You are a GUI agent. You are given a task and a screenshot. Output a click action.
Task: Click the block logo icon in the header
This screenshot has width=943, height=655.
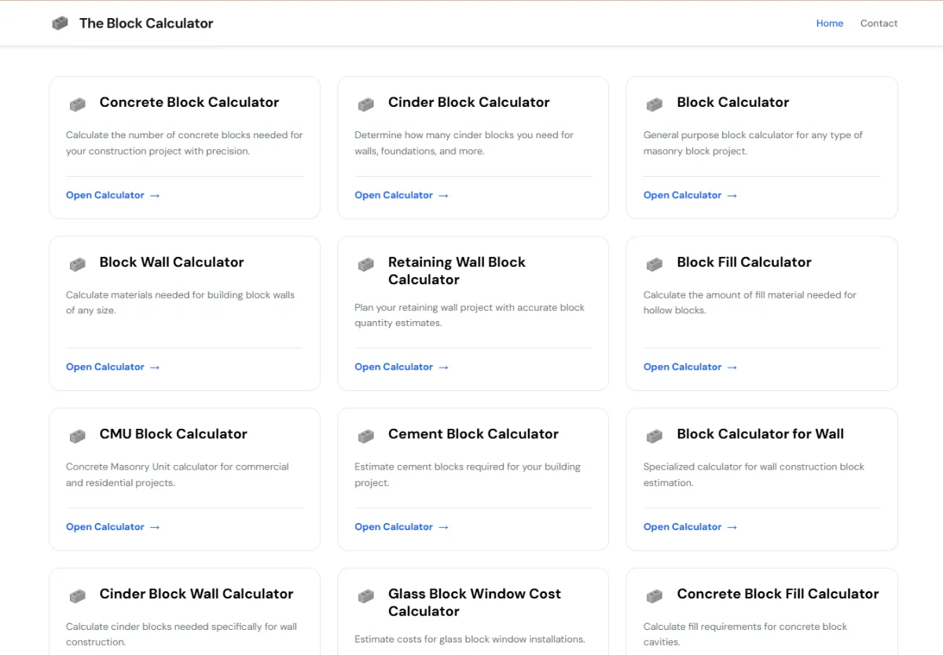point(60,24)
